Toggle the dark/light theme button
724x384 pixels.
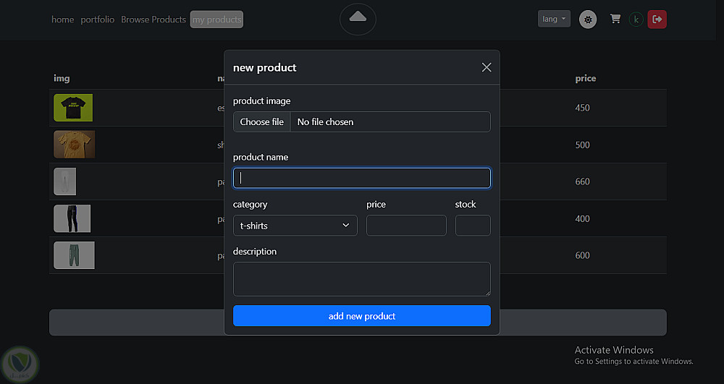click(588, 20)
